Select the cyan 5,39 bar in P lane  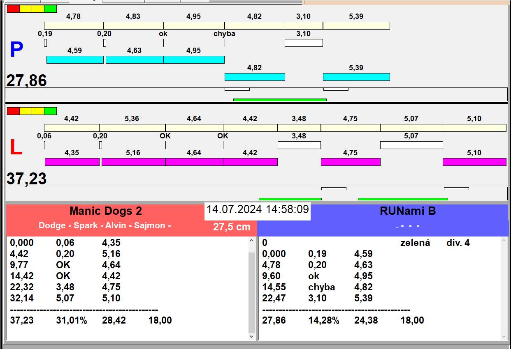point(356,77)
